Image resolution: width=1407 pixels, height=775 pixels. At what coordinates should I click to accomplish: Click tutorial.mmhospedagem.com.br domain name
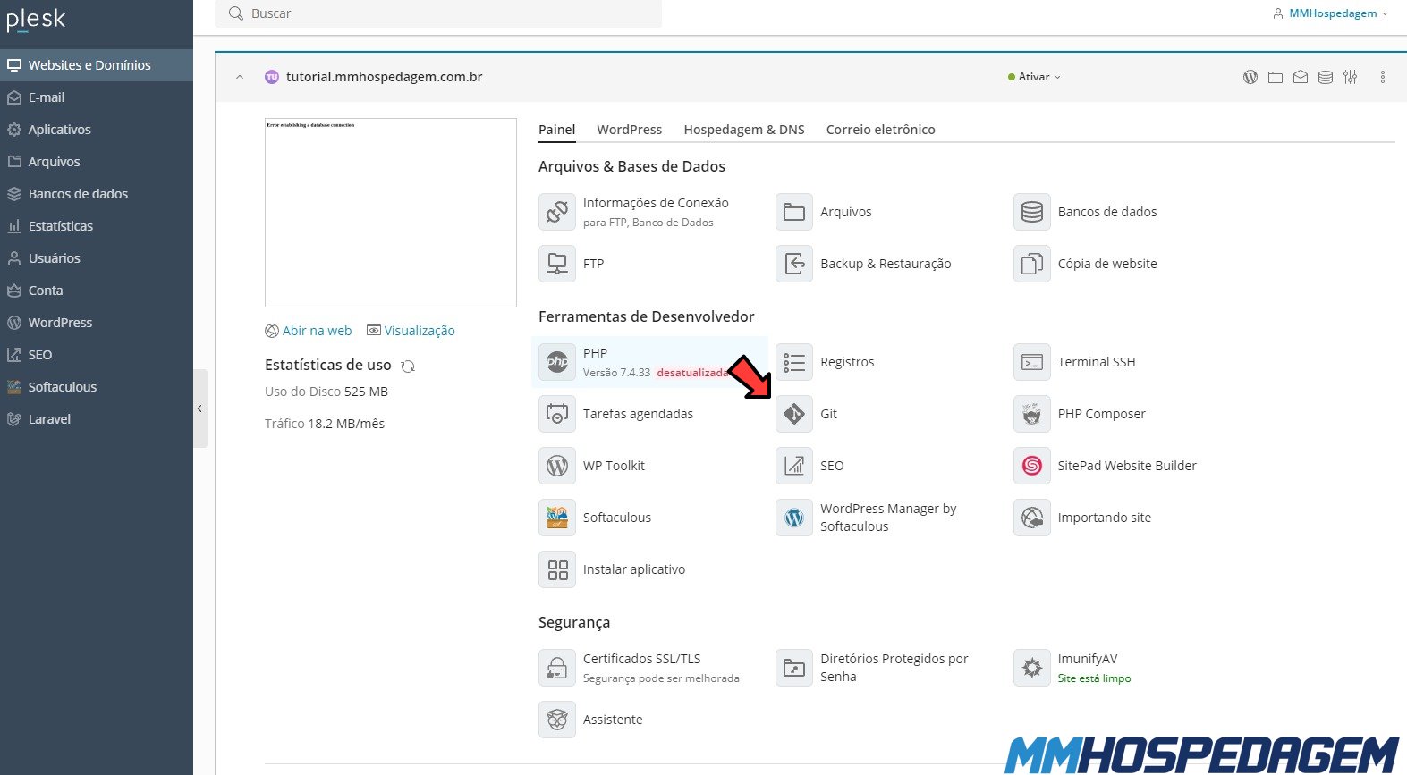tap(384, 77)
